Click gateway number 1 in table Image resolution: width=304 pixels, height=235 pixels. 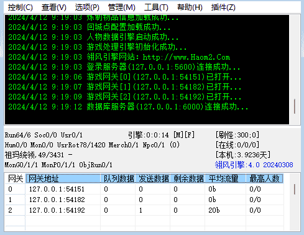10,200
